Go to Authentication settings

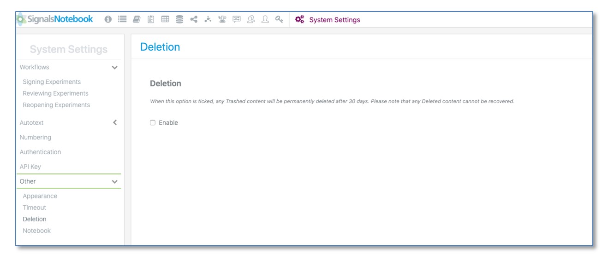point(40,152)
